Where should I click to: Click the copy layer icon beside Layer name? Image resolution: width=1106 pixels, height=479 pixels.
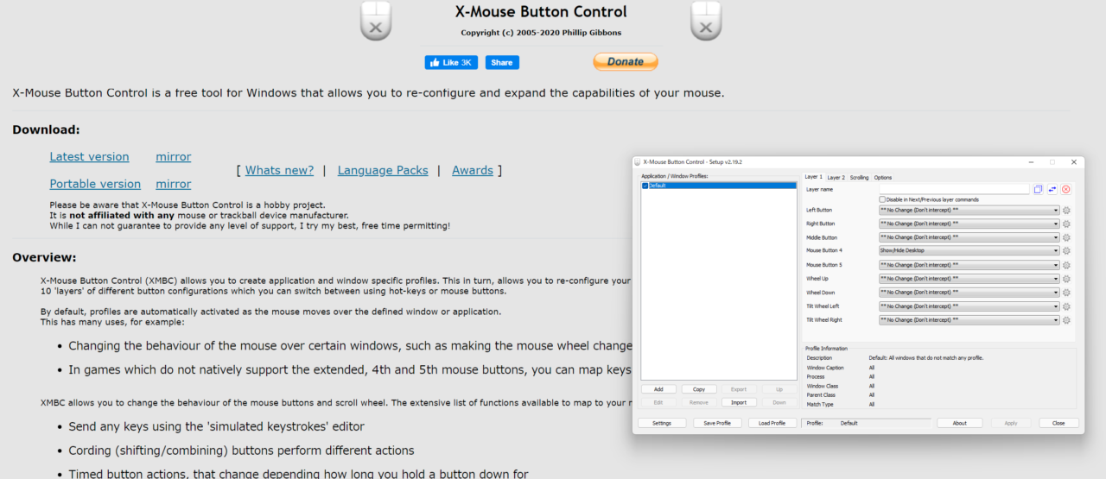(x=1038, y=189)
